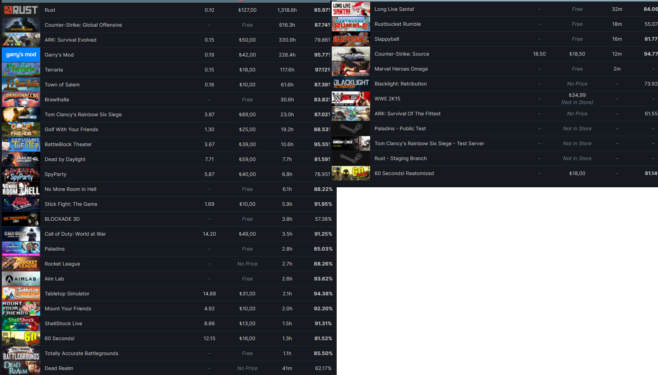
Task: Click the Rust playtime 1,318.6h
Action: 287,10
